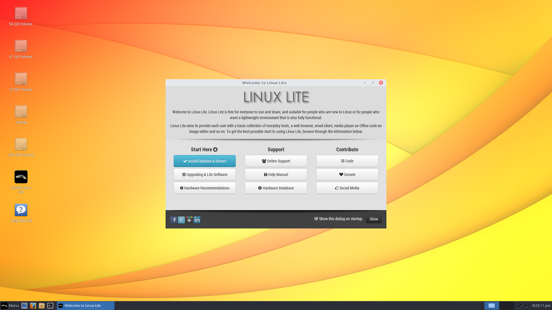Open display settings icon in the taskbar

(24, 306)
